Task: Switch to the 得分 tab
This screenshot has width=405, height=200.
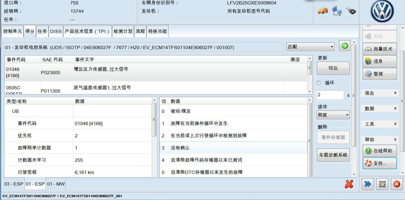Action: pos(30,31)
